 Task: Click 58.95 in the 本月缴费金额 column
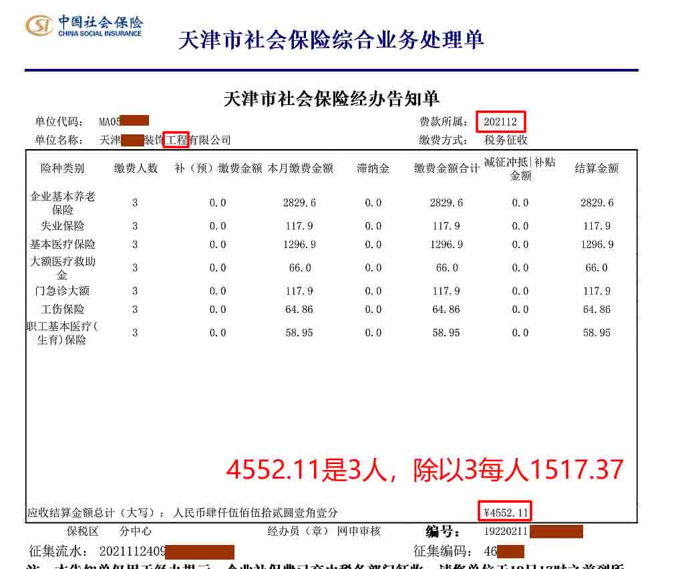(x=300, y=333)
